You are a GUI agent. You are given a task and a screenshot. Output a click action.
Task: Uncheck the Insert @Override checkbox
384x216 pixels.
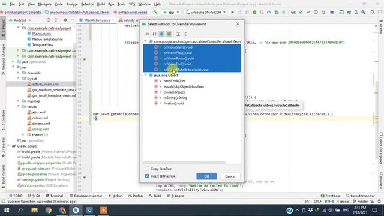[147, 176]
